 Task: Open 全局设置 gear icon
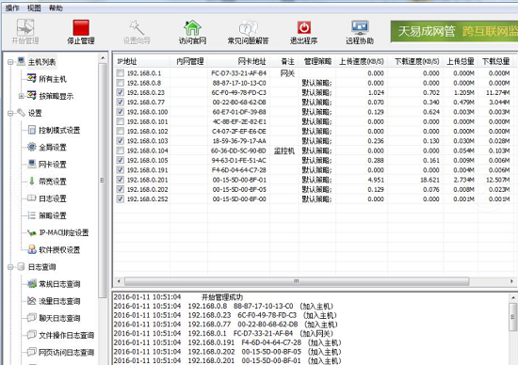coord(32,147)
